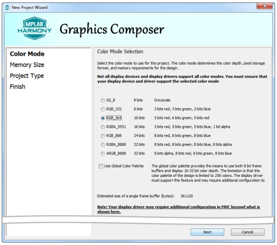Open the Color Mode wizard step
Image resolution: width=277 pixels, height=245 pixels.
click(27, 54)
